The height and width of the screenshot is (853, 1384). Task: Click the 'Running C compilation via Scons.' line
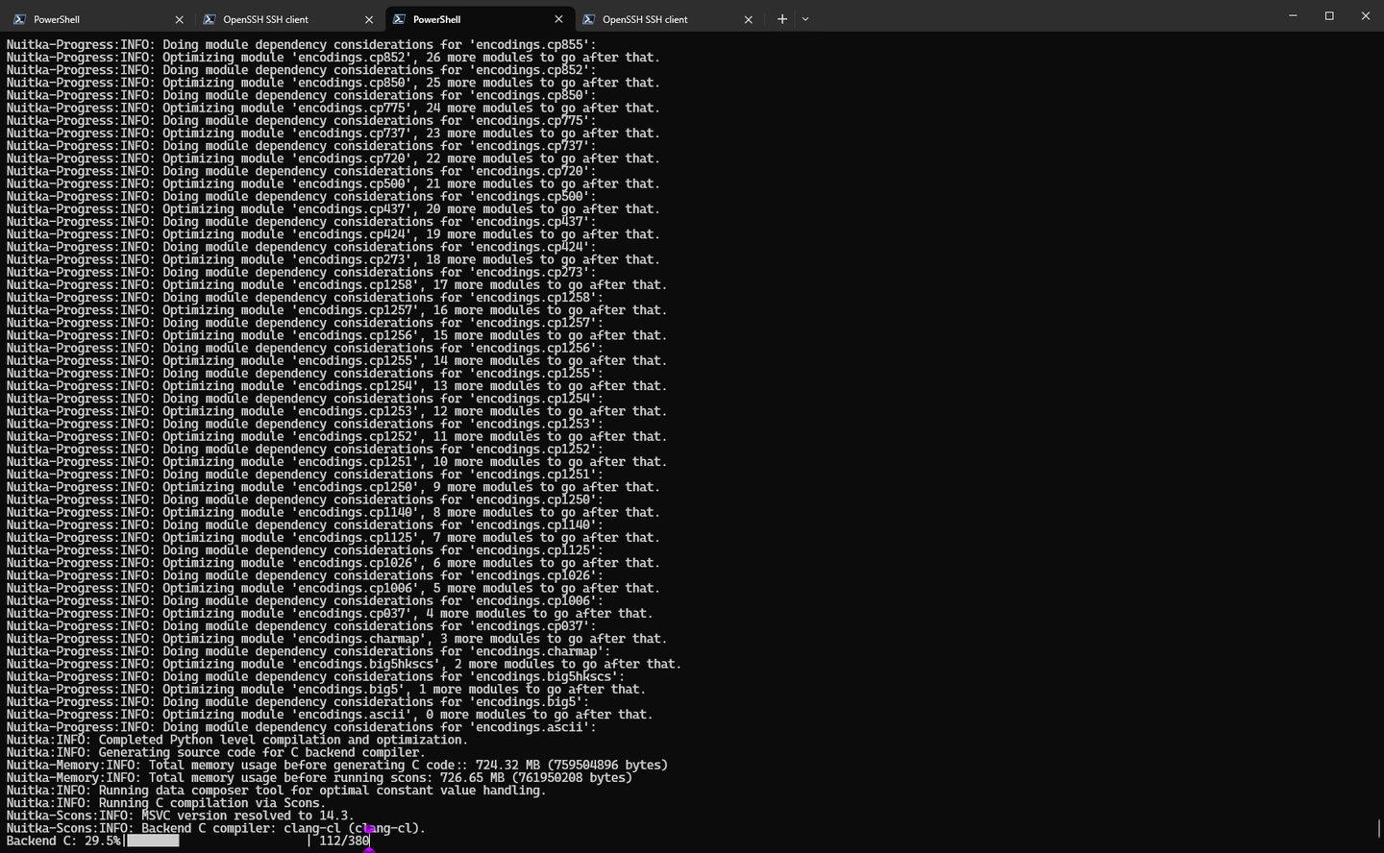pos(166,803)
